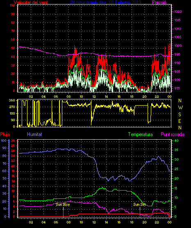This screenshot has width=191, height=228.
Task: Click the red 24 rain axis value
Action: (x=13, y=156)
